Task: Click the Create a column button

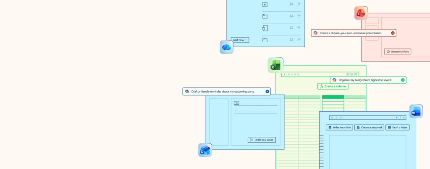Action: click(333, 86)
